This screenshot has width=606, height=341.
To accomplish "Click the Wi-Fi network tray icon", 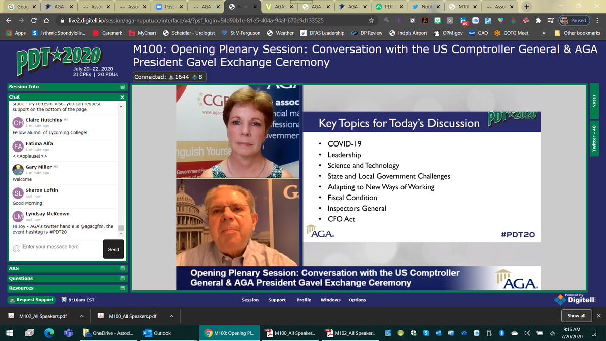I will [x=552, y=333].
